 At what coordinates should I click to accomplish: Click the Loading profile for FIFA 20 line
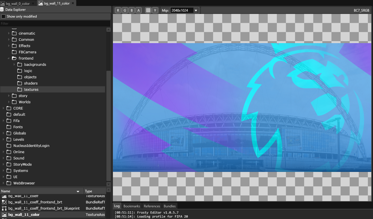click(x=151, y=216)
